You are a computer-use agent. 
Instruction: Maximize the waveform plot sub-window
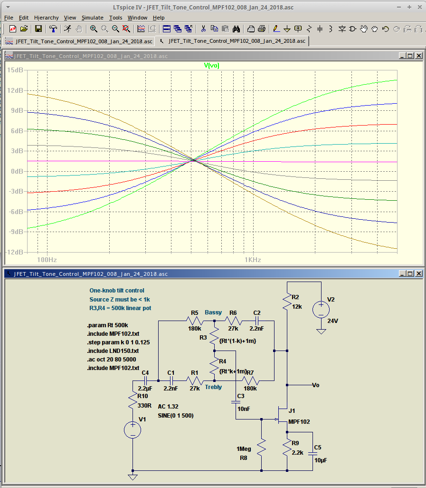(410, 56)
